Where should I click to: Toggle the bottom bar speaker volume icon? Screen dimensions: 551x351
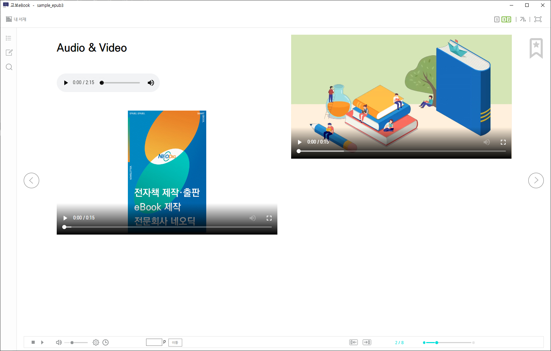pyautogui.click(x=59, y=342)
